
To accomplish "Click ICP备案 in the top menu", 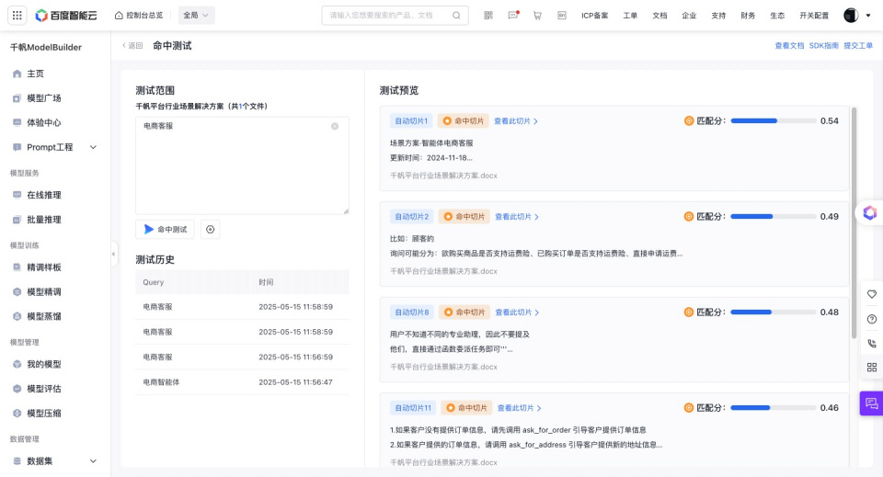I will 595,16.
